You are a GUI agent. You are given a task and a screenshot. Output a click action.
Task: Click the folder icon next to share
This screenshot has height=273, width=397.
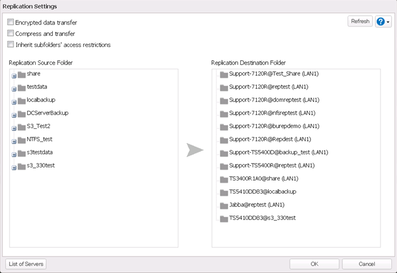pyautogui.click(x=22, y=74)
